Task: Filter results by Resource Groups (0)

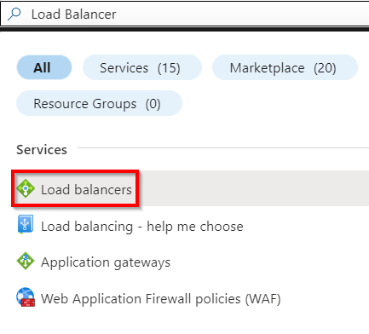Action: pyautogui.click(x=99, y=103)
